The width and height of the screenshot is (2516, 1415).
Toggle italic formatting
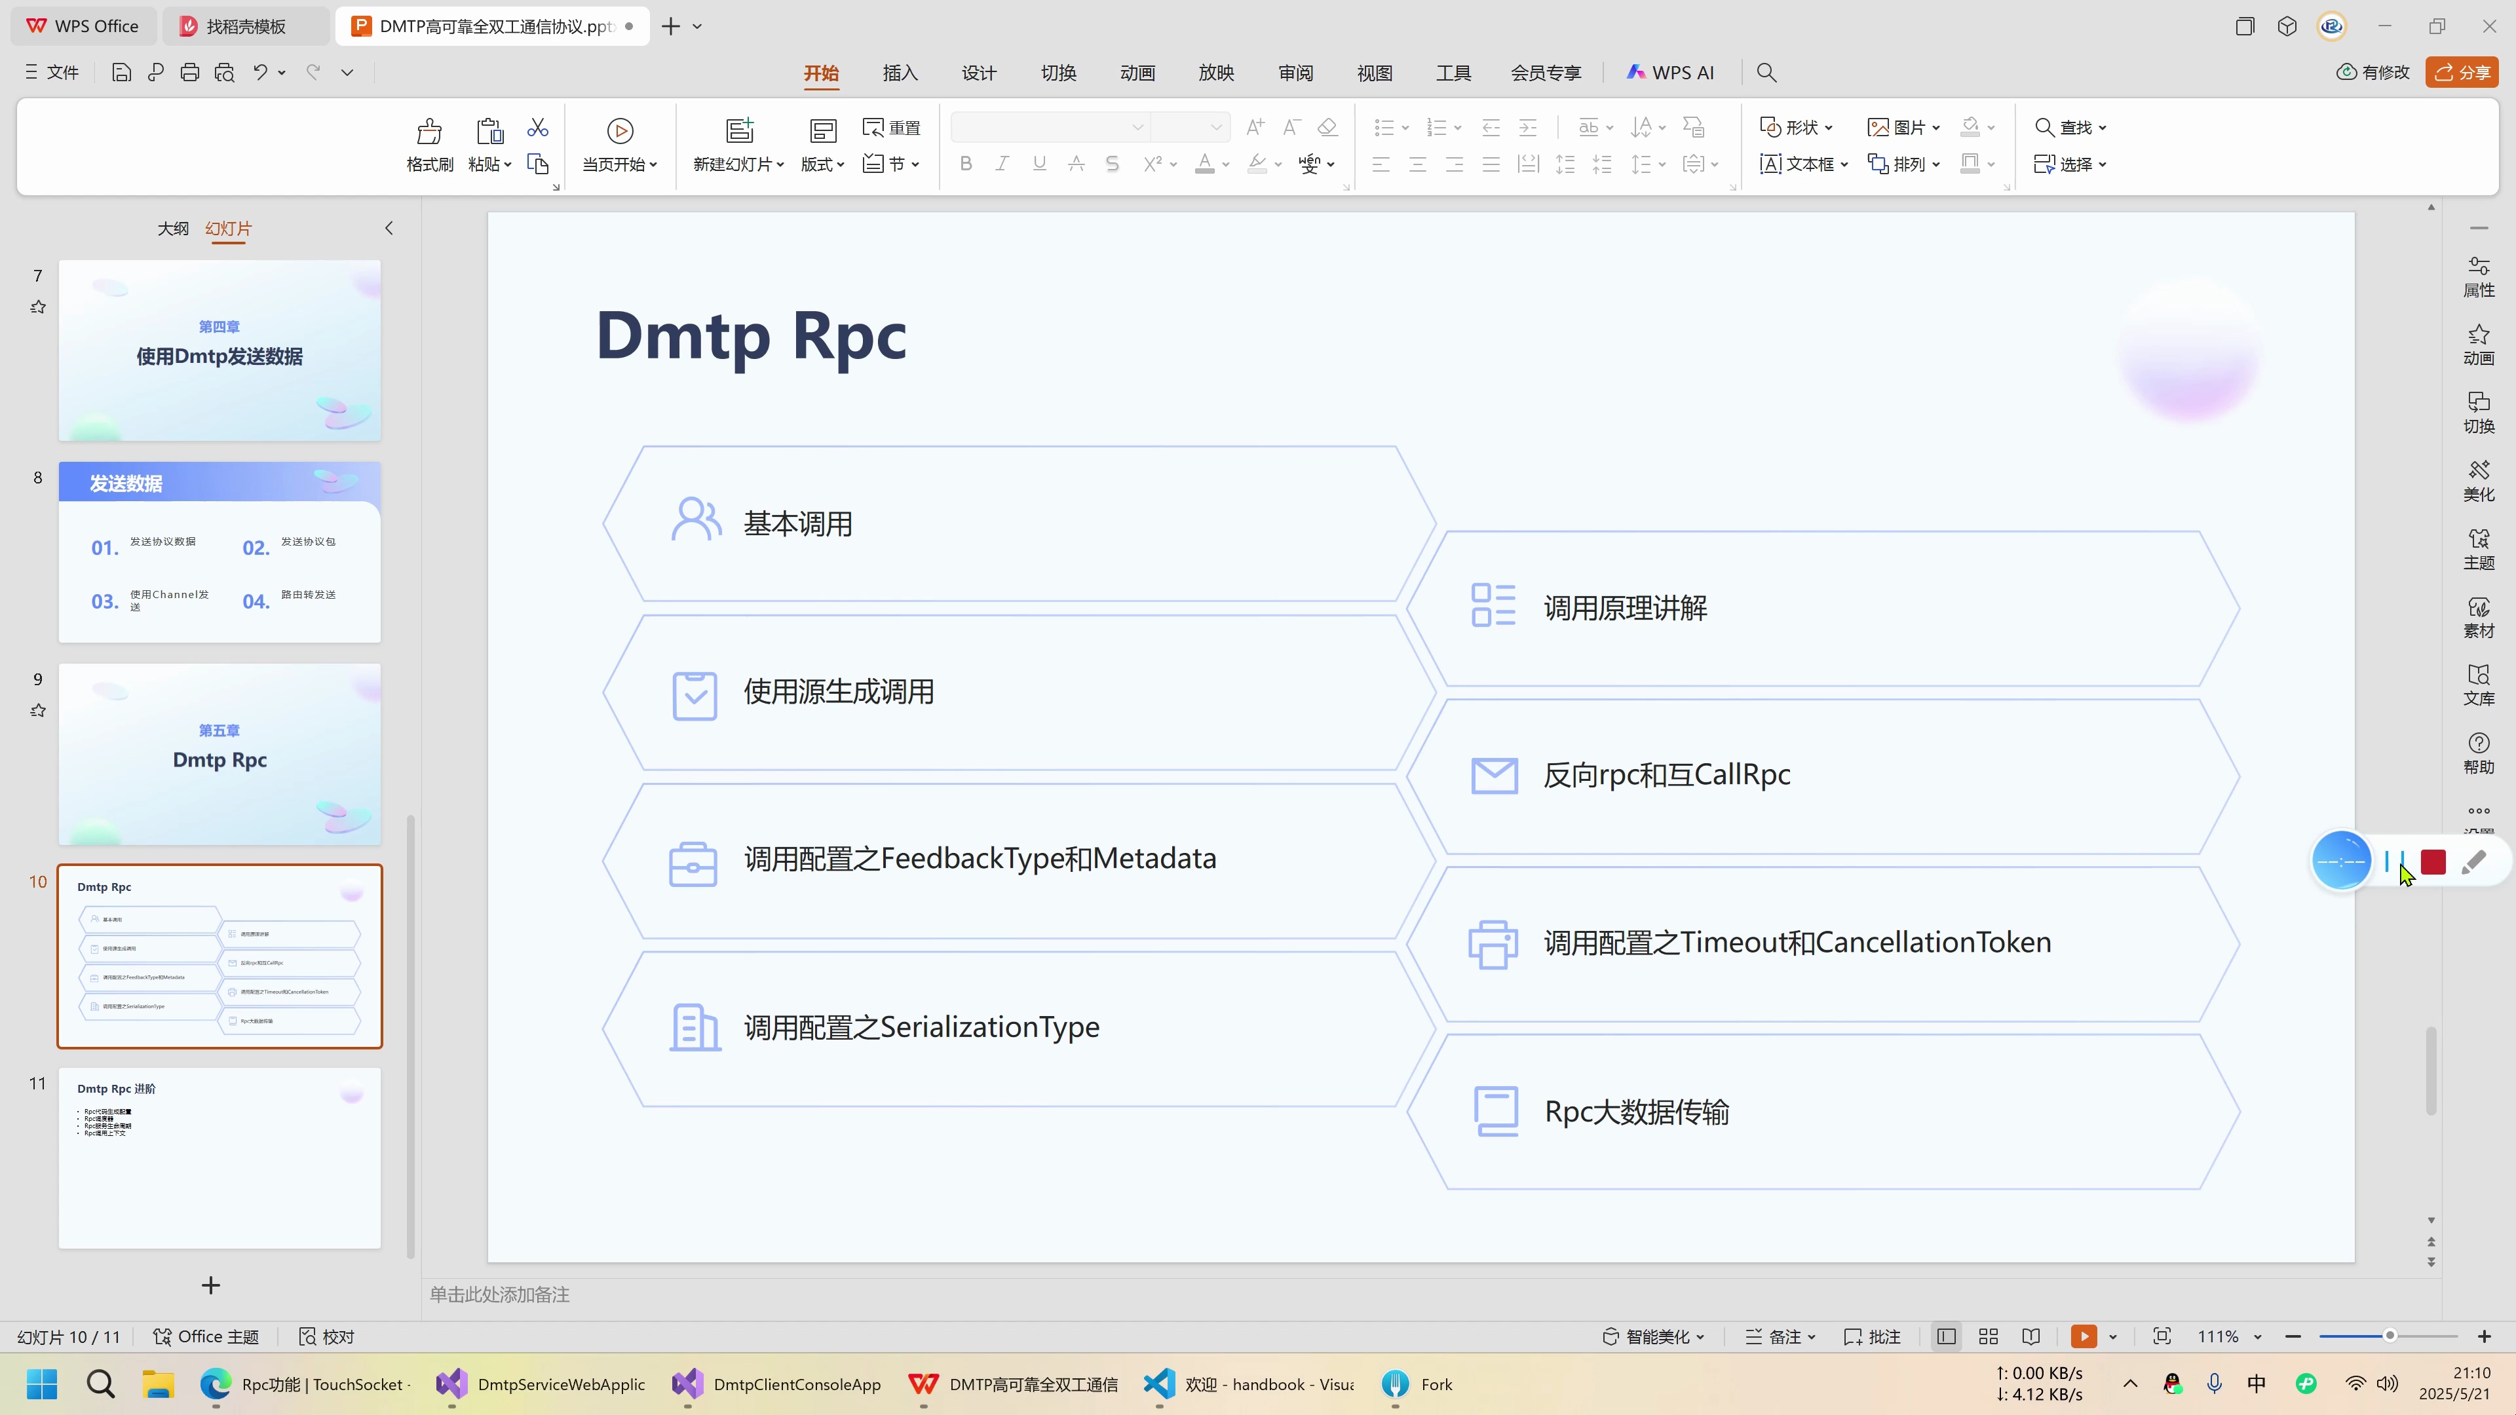point(1002,163)
